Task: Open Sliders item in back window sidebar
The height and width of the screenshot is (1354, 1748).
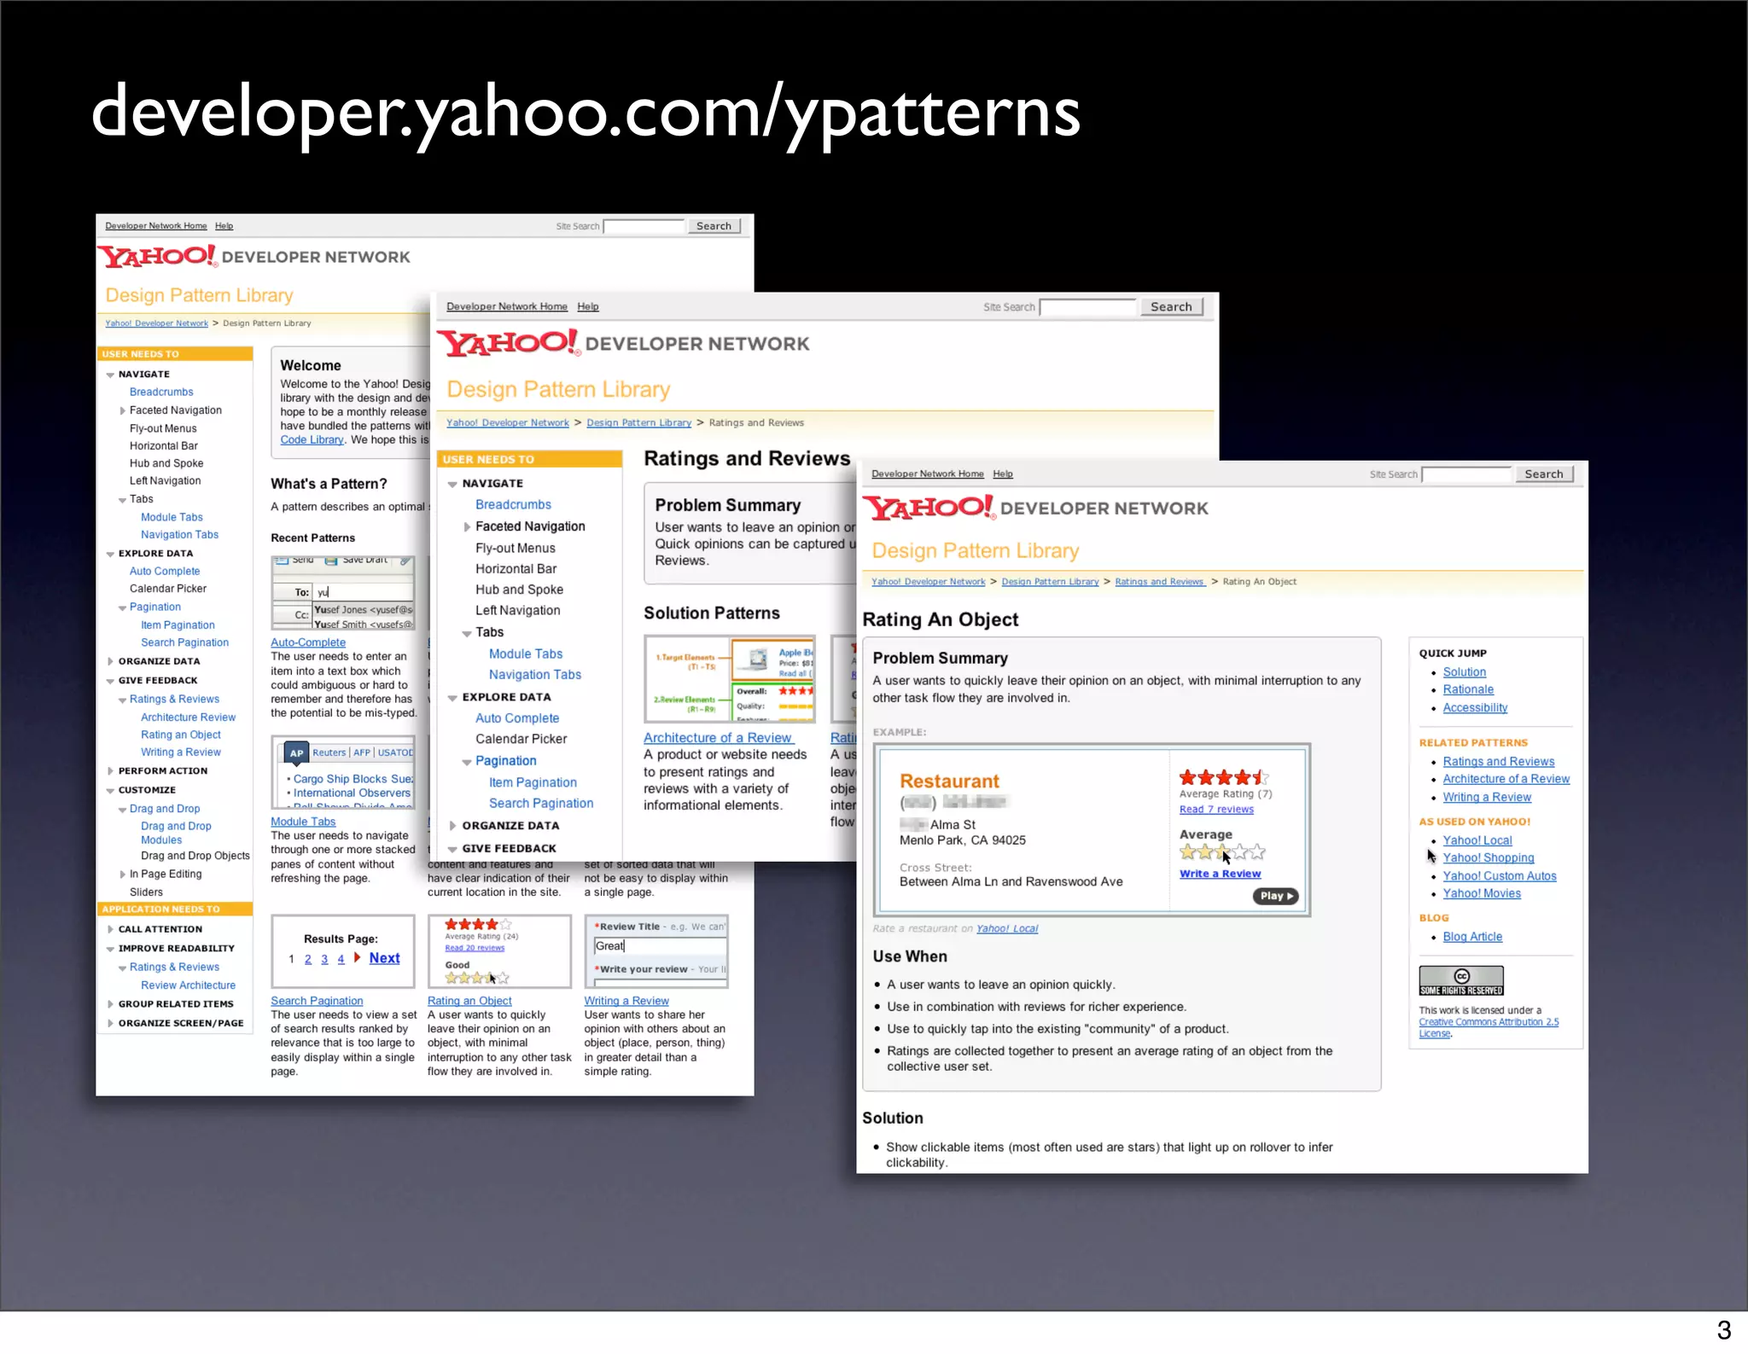Action: point(146,892)
